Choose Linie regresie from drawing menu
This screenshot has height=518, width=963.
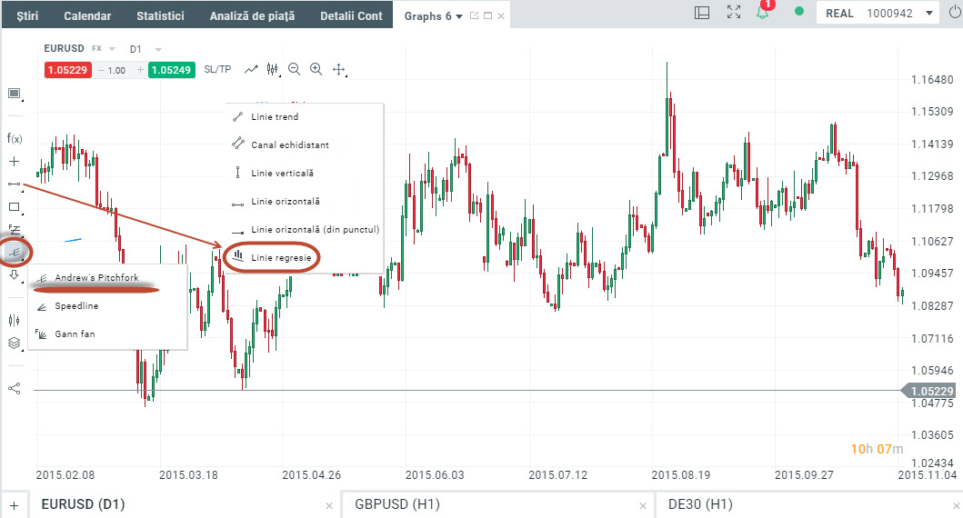[282, 258]
